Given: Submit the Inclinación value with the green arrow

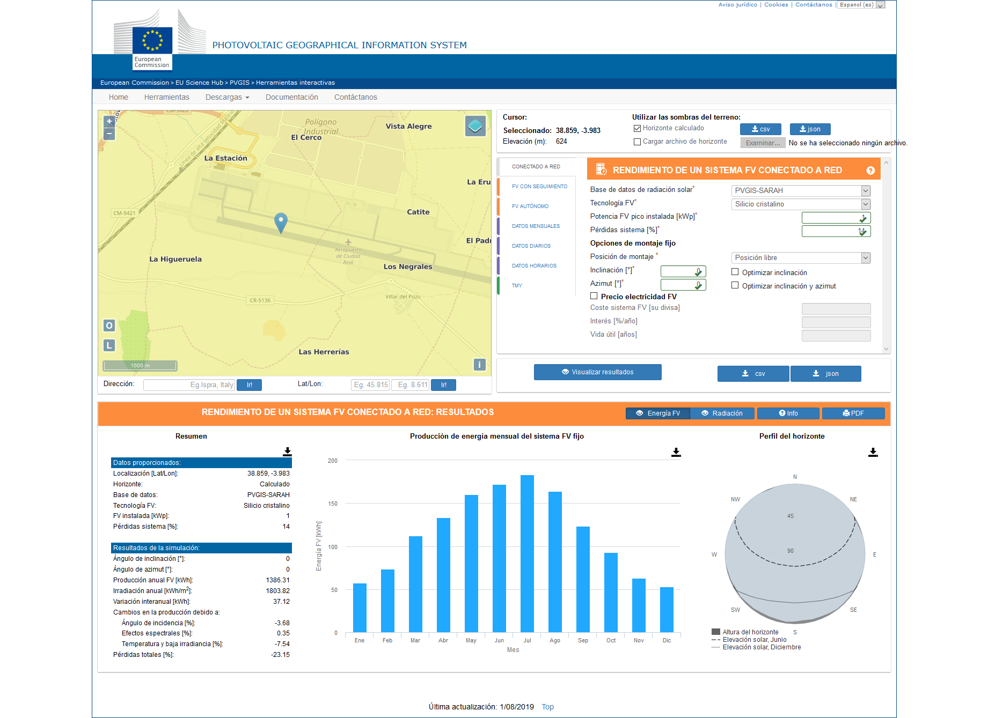Looking at the screenshot, I should click(699, 271).
